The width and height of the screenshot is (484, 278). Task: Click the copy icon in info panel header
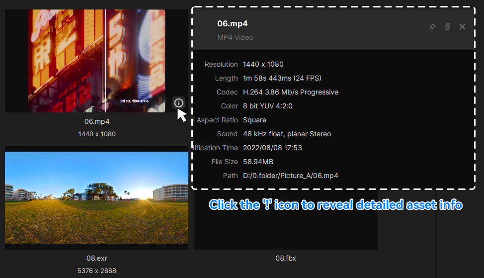tap(447, 27)
